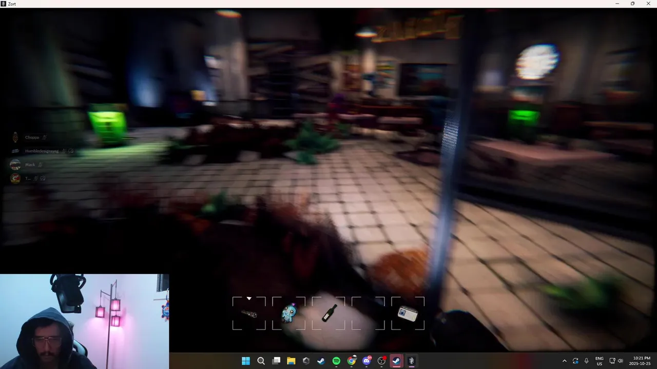Click the webcam overlay feed
Screen dimensions: 657x369
pyautogui.click(x=84, y=321)
